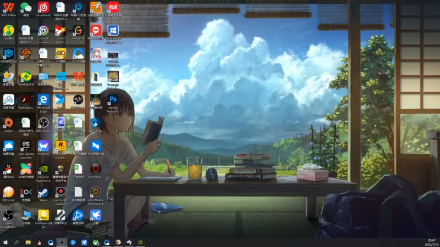Open the taskbar clock and date
The height and width of the screenshot is (247, 440).
tap(432, 243)
